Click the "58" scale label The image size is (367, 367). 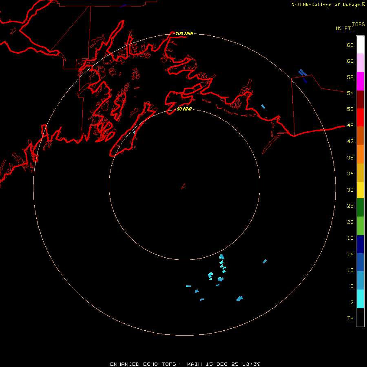pyautogui.click(x=350, y=77)
